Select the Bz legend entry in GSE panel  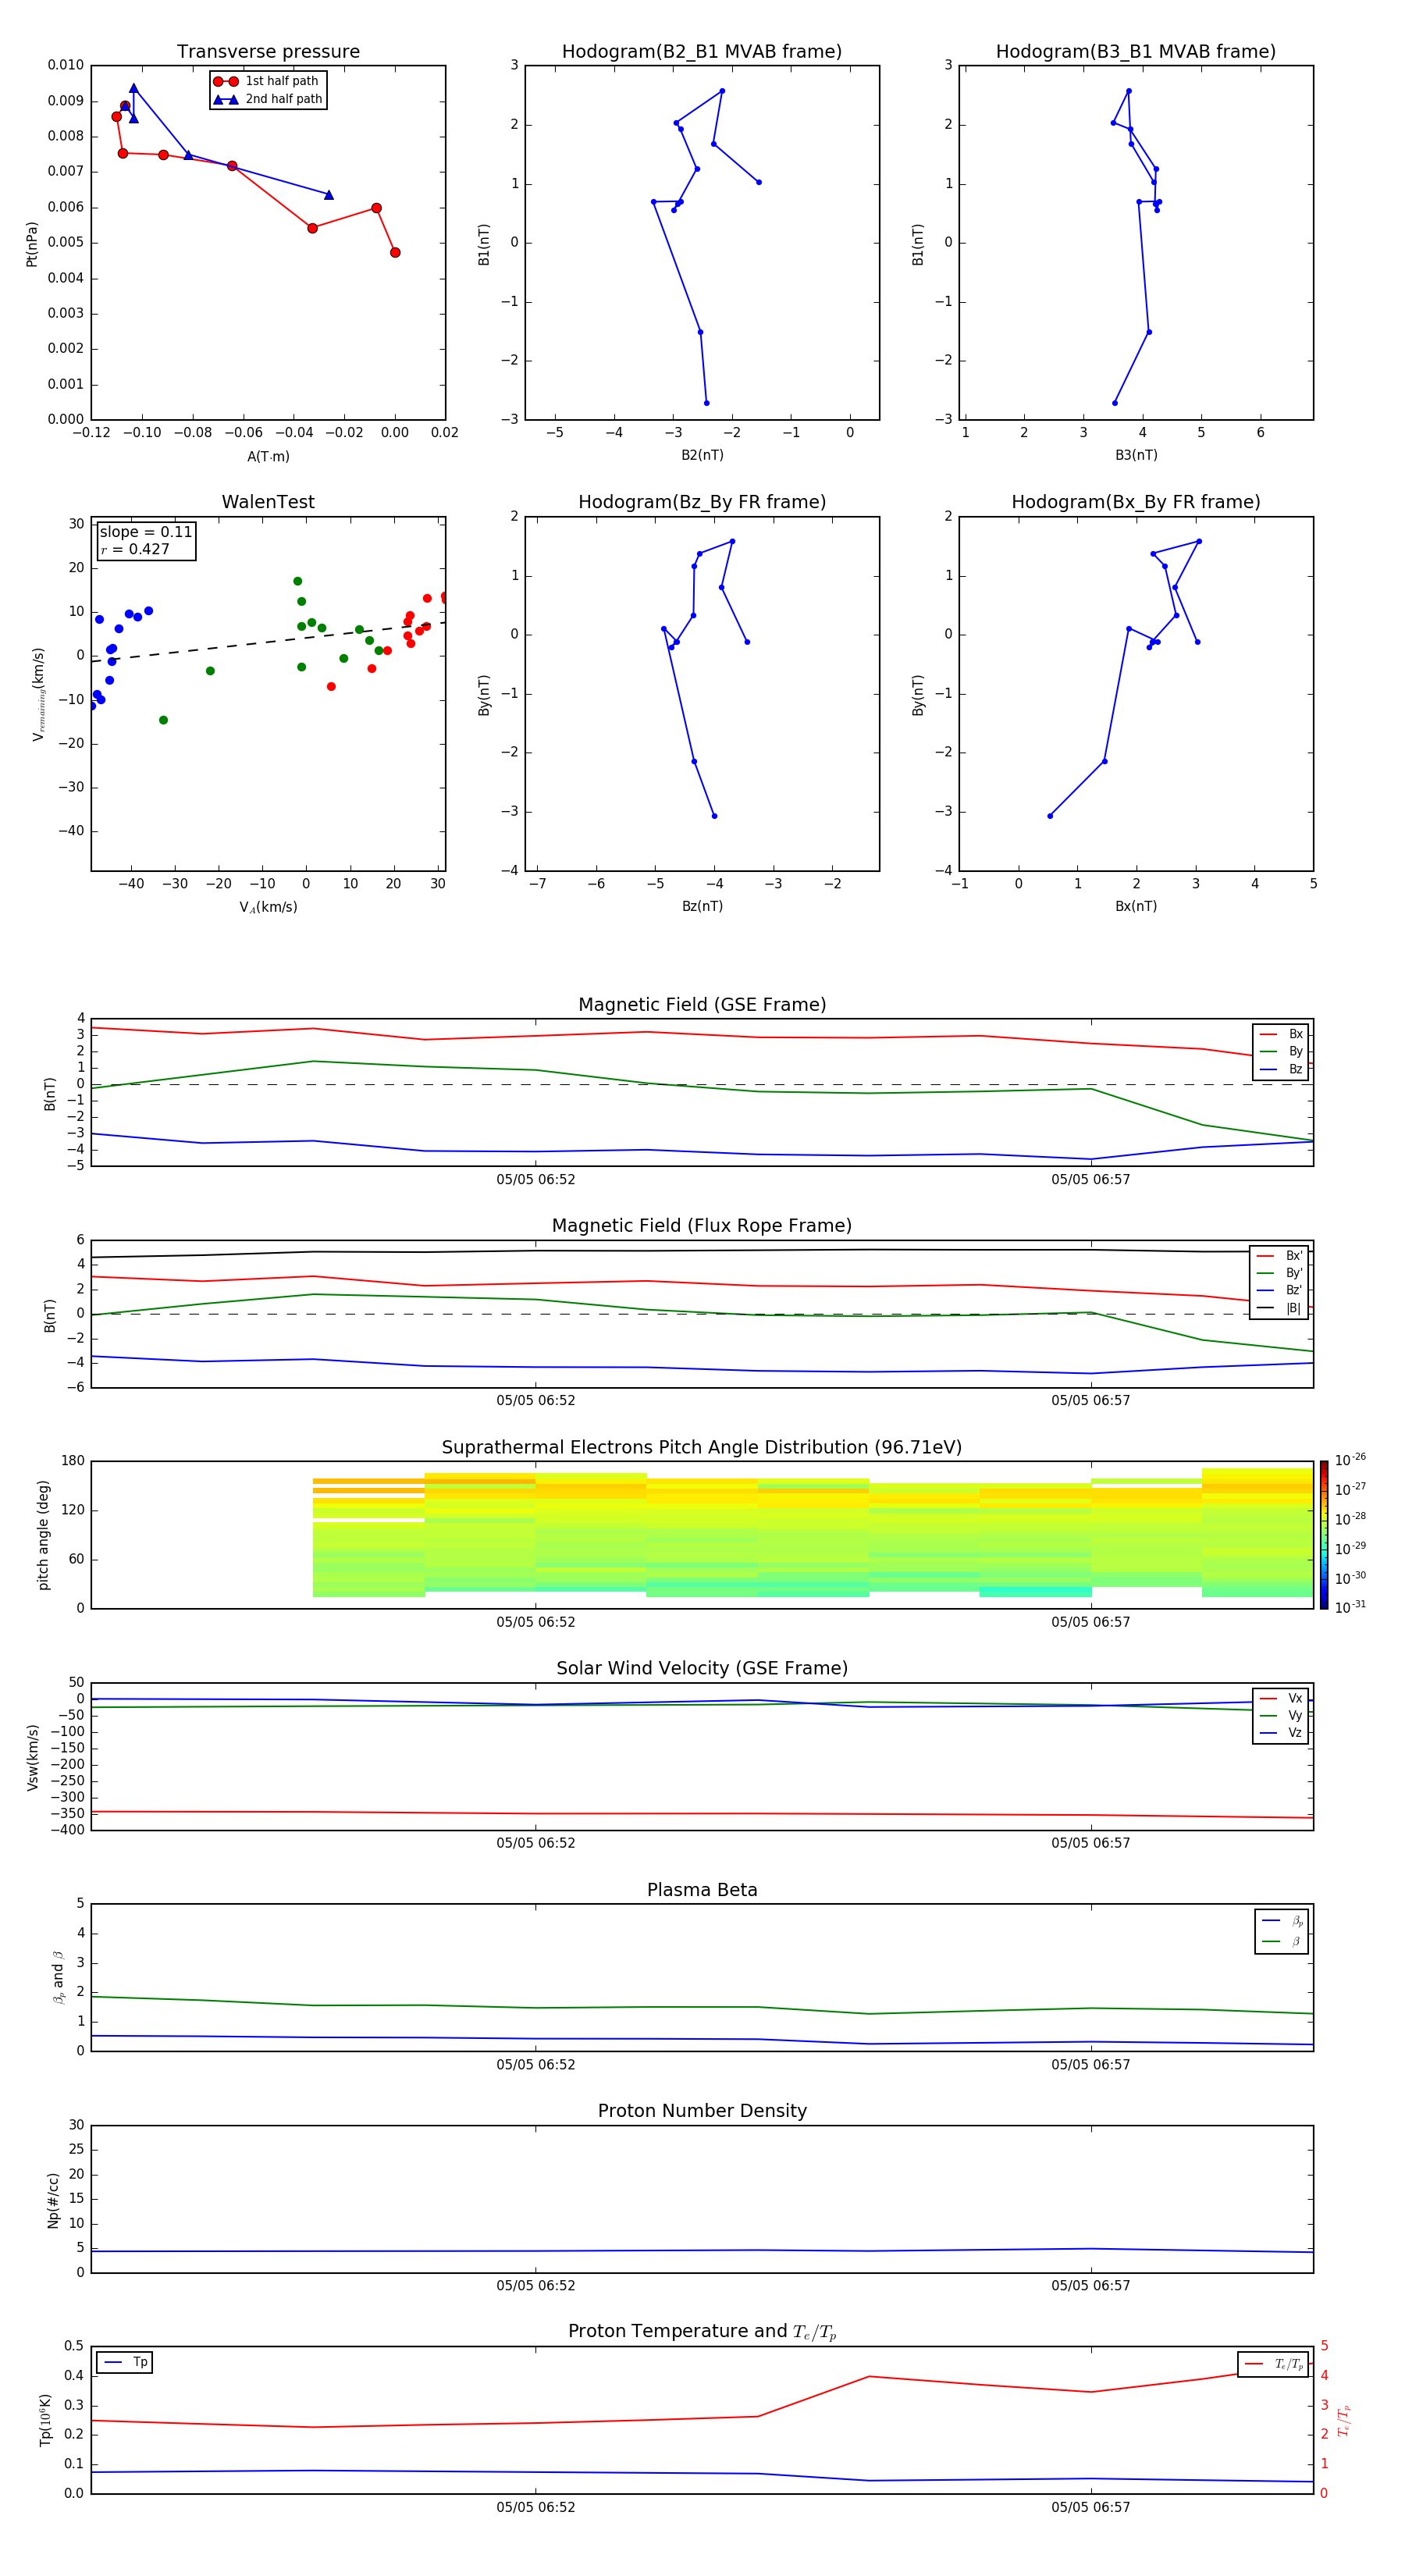point(1281,1069)
